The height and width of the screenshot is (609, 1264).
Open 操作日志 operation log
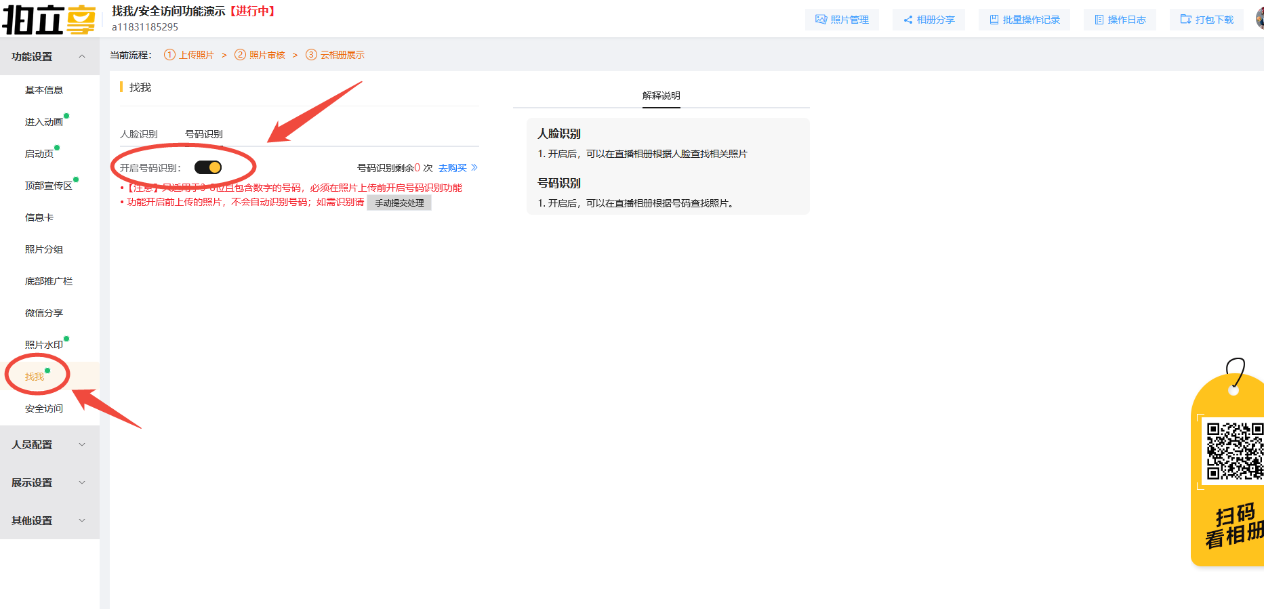[x=1120, y=20]
